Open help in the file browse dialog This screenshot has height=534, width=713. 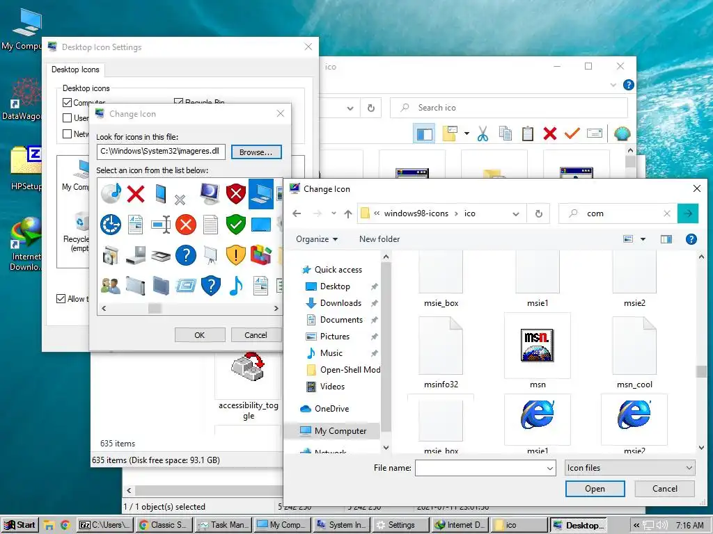pos(691,239)
